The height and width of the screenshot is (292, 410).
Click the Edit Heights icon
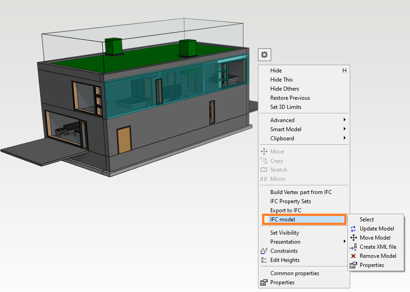(264, 260)
